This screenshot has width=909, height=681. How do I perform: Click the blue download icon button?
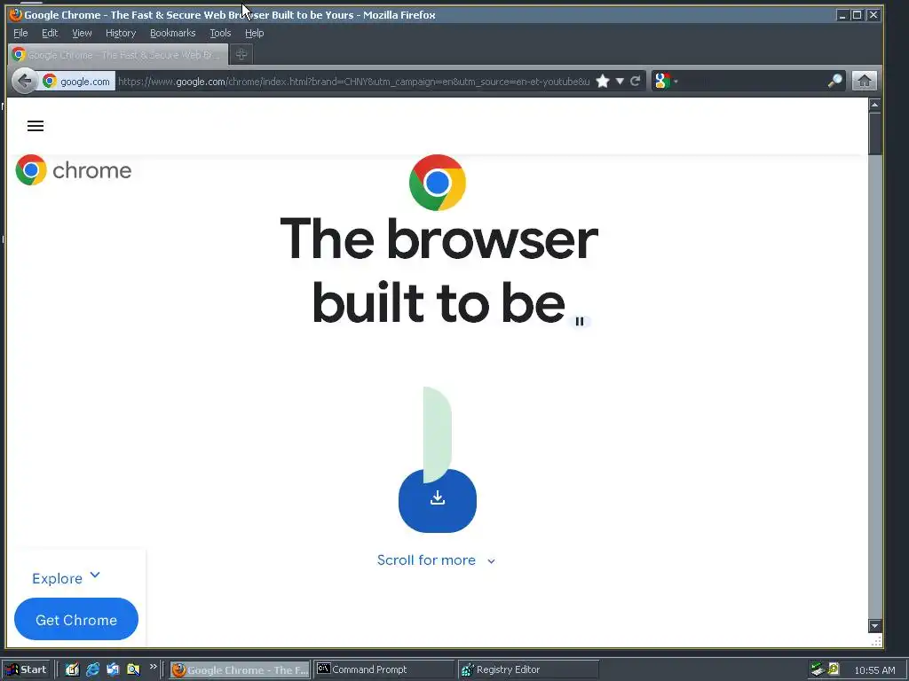coord(437,500)
